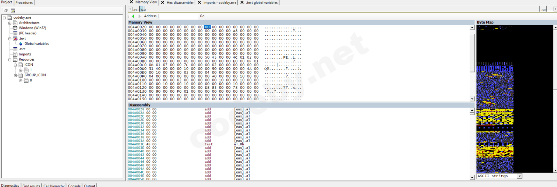This screenshot has width=557, height=187.
Task: Click the ICON resource folder icon
Action: (x=21, y=65)
